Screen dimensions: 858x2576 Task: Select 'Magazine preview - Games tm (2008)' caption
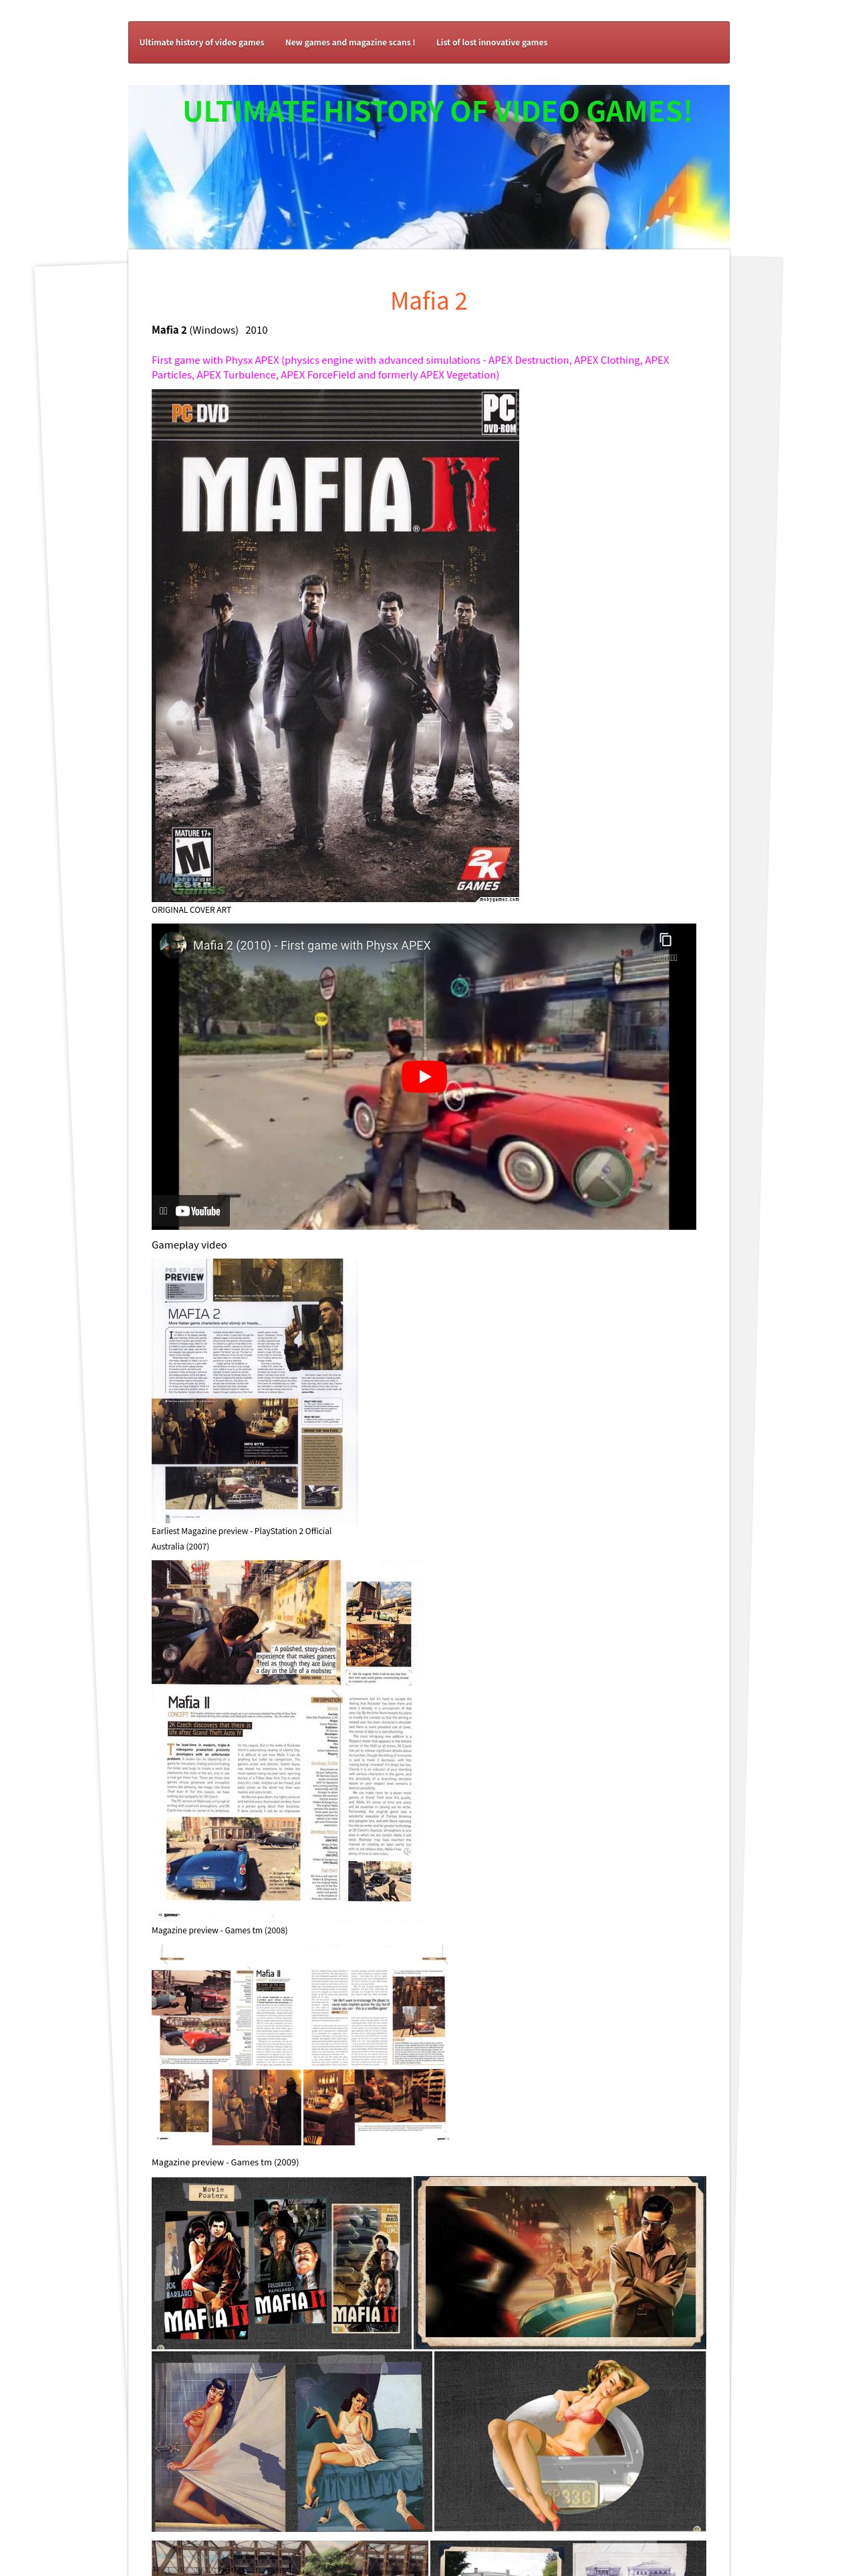219,1930
